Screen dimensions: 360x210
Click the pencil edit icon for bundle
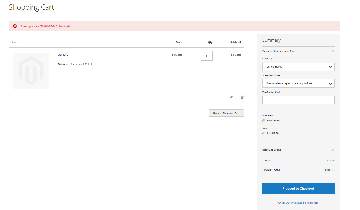tap(231, 97)
